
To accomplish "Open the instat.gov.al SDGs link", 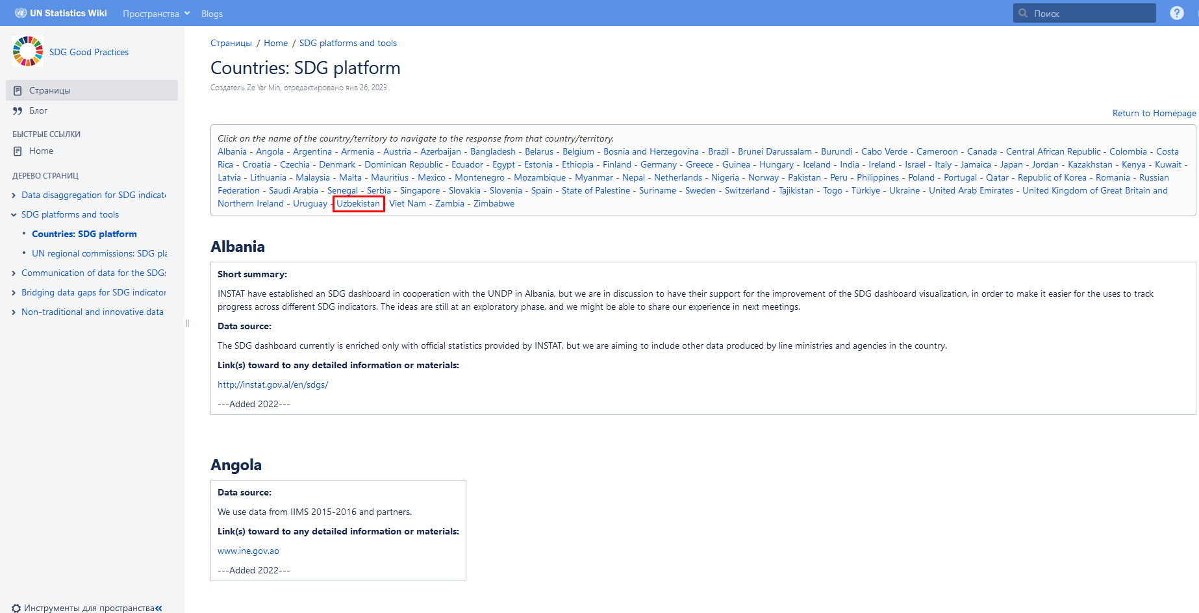I will [x=273, y=384].
